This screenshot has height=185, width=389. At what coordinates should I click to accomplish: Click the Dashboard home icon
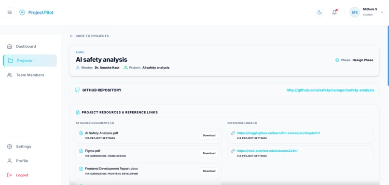[10, 46]
